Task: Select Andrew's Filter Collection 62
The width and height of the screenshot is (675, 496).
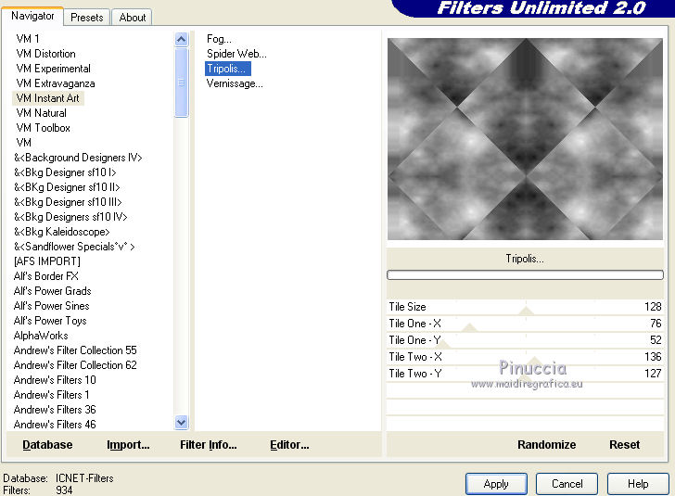Action: 75,365
